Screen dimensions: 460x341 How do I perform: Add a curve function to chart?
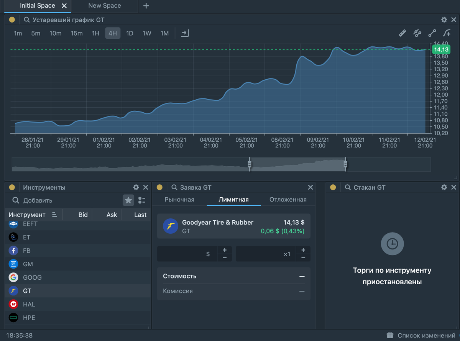tap(447, 33)
